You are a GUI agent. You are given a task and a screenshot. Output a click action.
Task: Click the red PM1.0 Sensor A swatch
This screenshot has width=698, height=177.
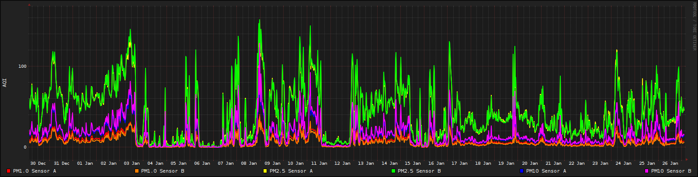coord(8,171)
